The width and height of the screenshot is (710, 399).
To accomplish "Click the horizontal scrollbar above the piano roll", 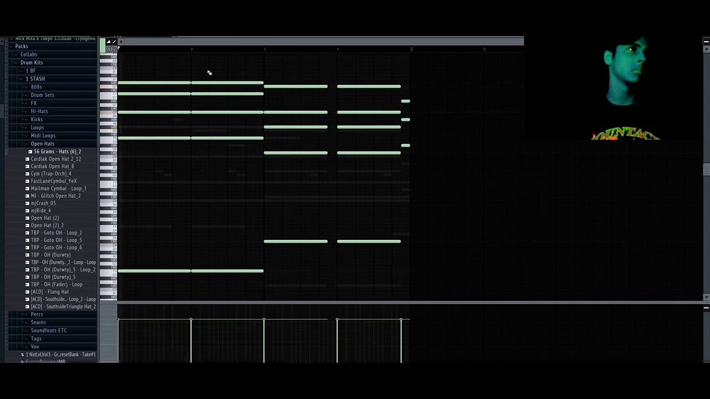I will click(324, 42).
